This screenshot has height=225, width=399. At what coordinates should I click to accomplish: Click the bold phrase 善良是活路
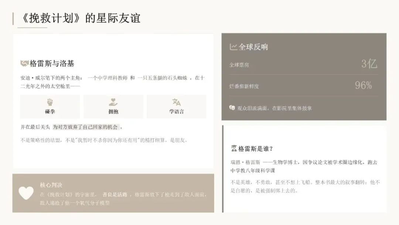[115, 194]
